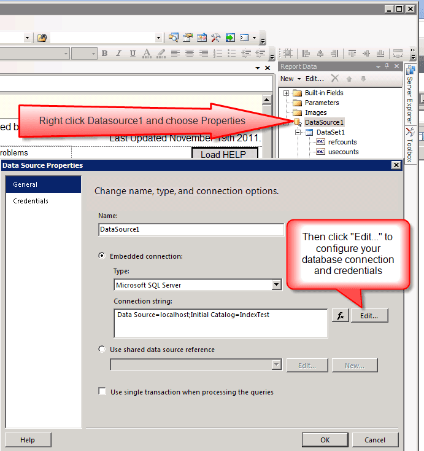
Task: Select the refcounts field in DataSet1
Action: click(x=342, y=142)
